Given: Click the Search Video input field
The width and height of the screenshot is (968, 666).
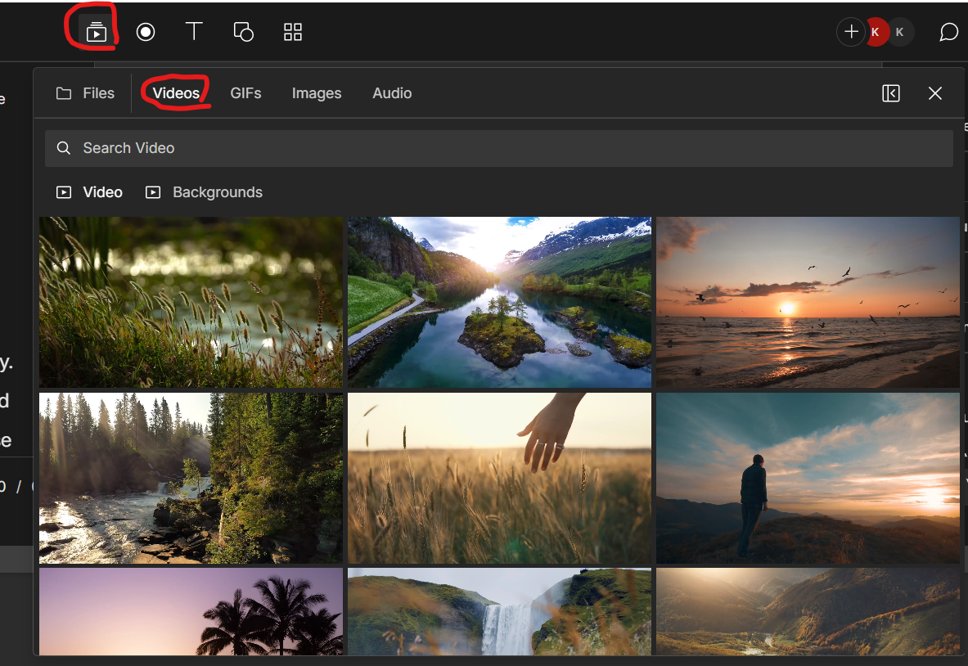Looking at the screenshot, I should point(499,148).
